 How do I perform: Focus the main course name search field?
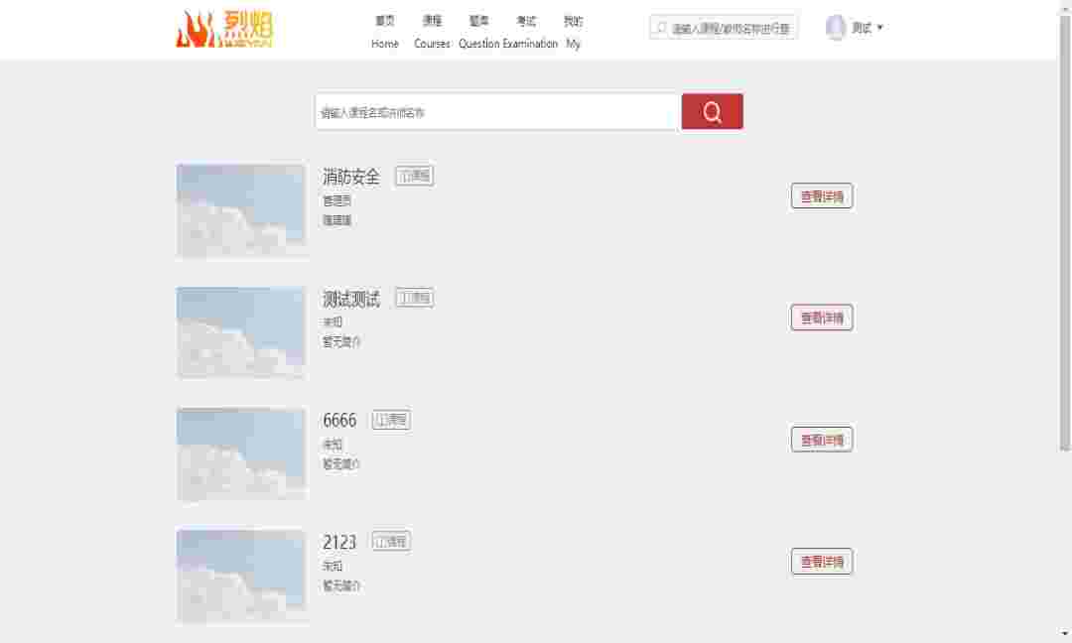(x=497, y=112)
